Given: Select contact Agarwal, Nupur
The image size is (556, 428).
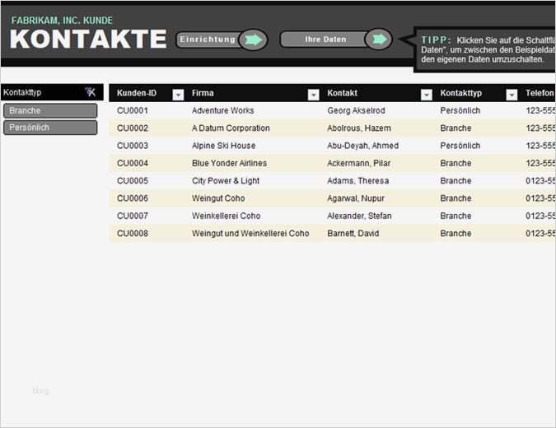Looking at the screenshot, I should tap(356, 198).
